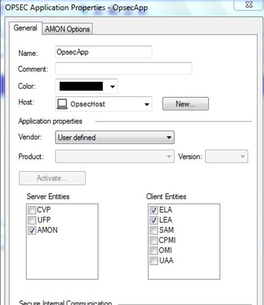The width and height of the screenshot is (264, 305).
Task: Check the OMI client entity
Action: tap(154, 251)
